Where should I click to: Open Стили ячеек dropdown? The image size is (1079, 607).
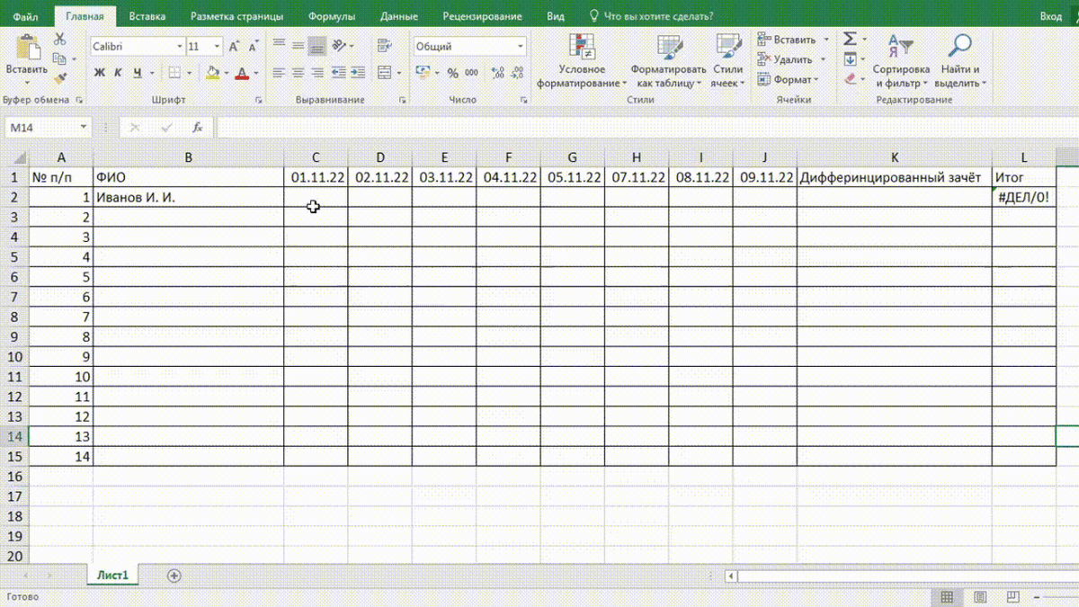click(727, 60)
